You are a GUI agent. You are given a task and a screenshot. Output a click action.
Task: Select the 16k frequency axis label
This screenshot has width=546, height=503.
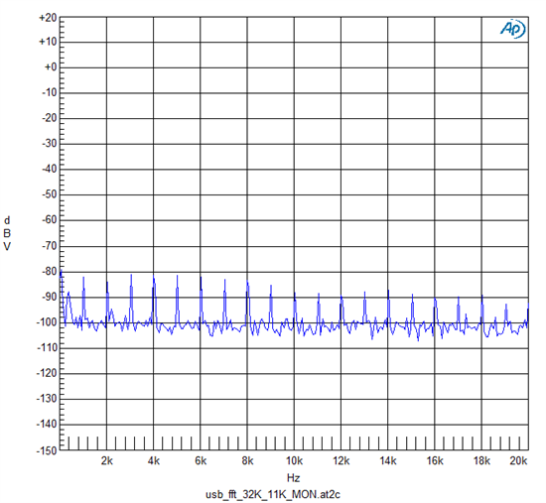coord(435,461)
